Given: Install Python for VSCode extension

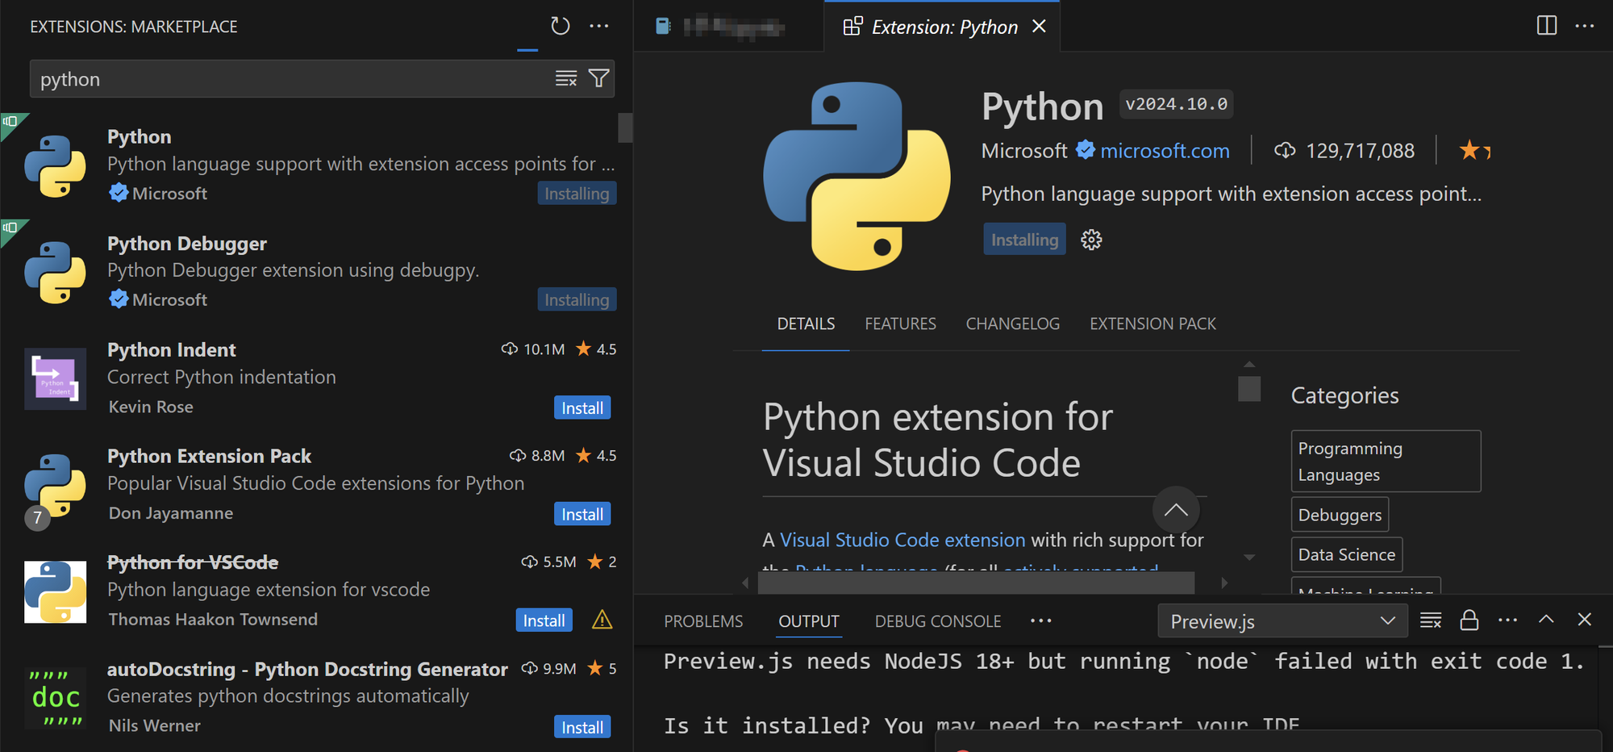Looking at the screenshot, I should coord(544,620).
